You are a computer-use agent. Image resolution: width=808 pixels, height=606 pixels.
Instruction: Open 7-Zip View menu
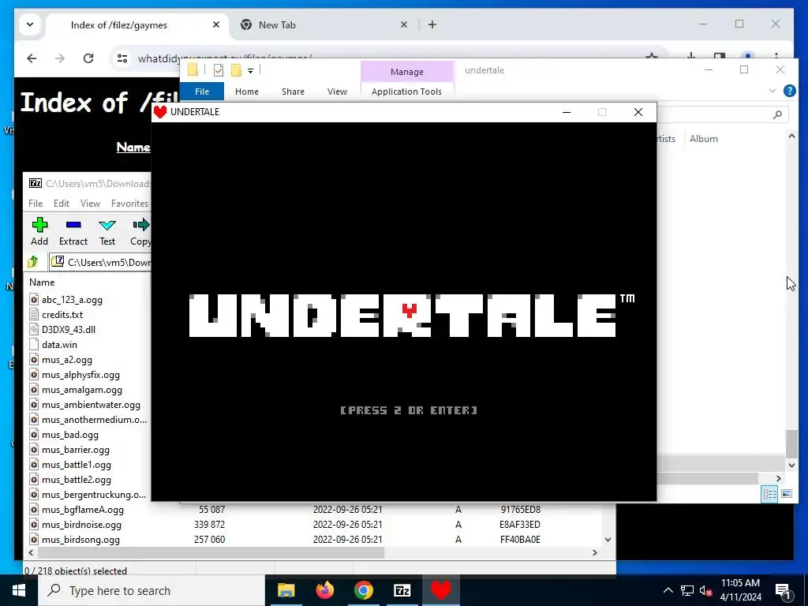click(90, 204)
